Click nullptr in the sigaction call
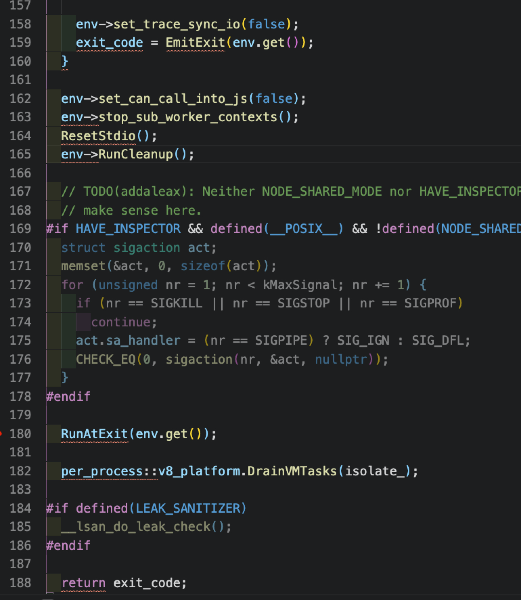 pos(341,359)
